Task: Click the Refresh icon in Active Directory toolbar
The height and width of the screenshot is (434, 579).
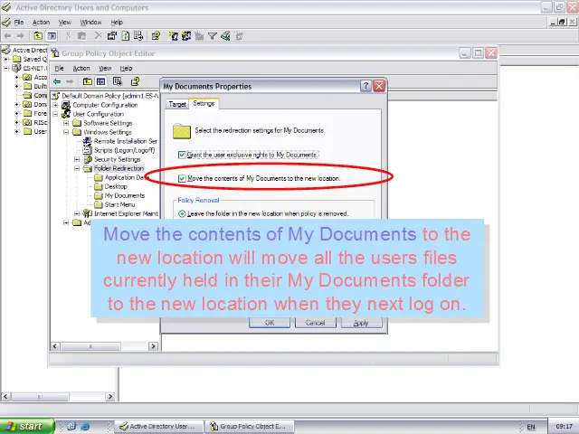Action: pos(126,36)
